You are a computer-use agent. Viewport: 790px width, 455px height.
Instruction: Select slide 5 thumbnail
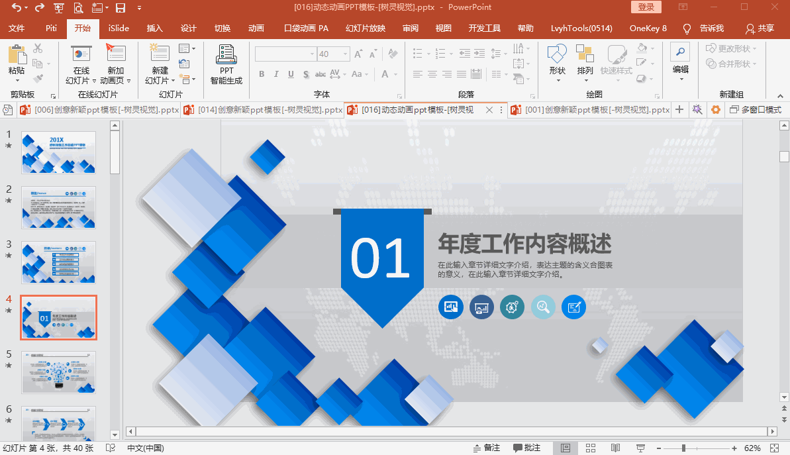coord(58,372)
